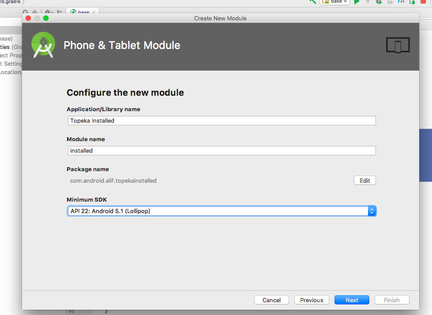Cancel the Create New Module dialog
432x315 pixels.
pyautogui.click(x=271, y=300)
